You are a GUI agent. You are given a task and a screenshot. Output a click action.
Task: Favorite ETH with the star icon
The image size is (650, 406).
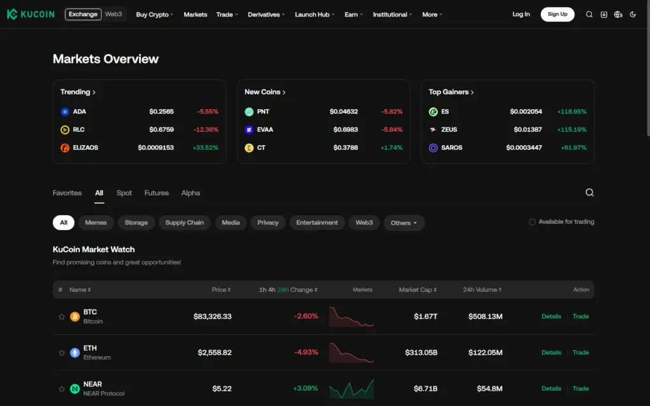(x=62, y=353)
